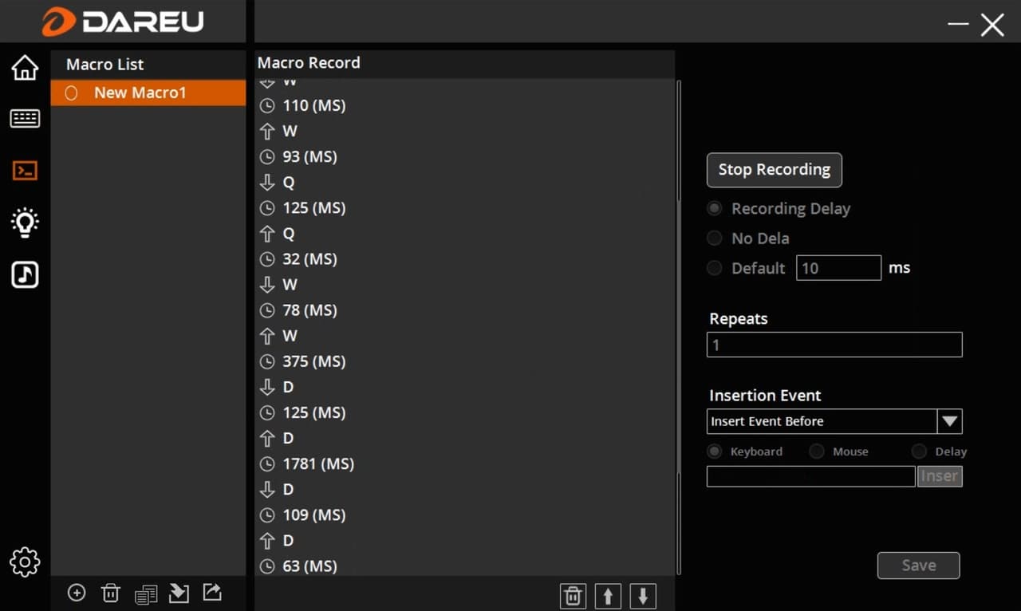Open the Home page icon in sidebar
Viewport: 1021px width, 611px height.
[x=25, y=68]
